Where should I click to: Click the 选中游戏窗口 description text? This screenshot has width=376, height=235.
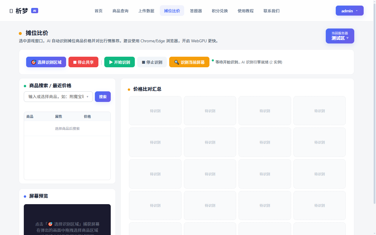coord(119,41)
